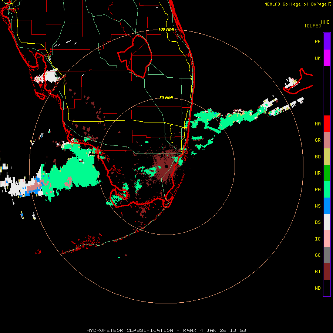
Task: Click the ND legend label
Action: point(317,288)
